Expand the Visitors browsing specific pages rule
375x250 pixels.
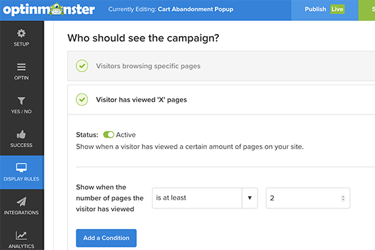tap(221, 66)
